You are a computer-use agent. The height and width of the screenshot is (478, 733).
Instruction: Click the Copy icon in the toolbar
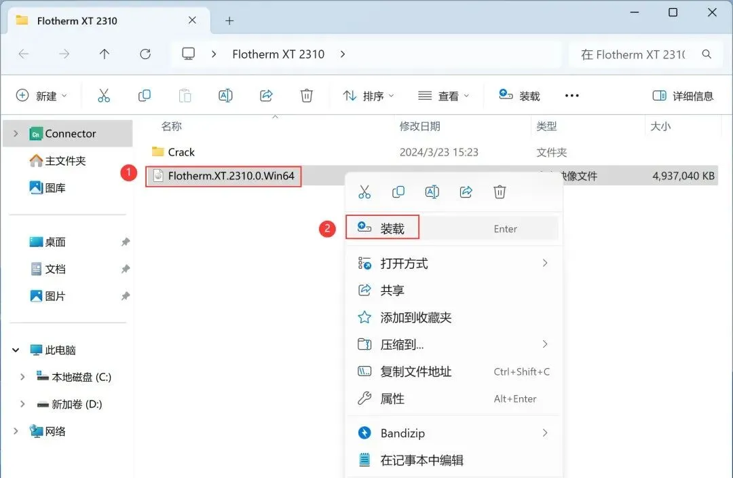(145, 96)
